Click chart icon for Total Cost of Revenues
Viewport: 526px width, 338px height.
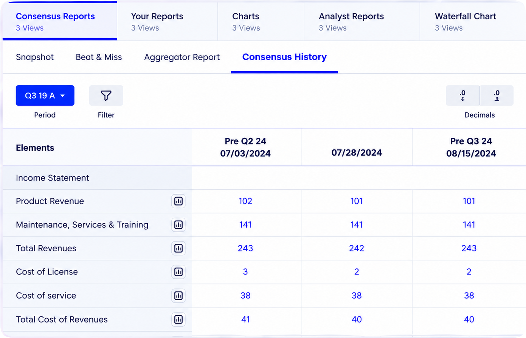pyautogui.click(x=178, y=319)
